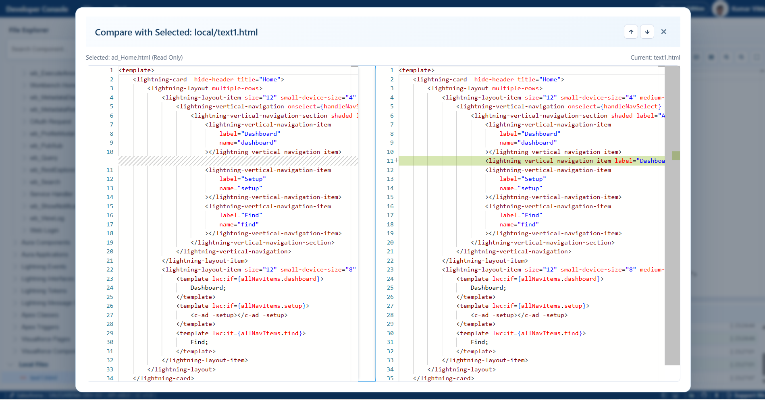Click closing lightning-layout tag on line 33 of ad_Home.html
This screenshot has height=400, width=765.
(x=181, y=369)
